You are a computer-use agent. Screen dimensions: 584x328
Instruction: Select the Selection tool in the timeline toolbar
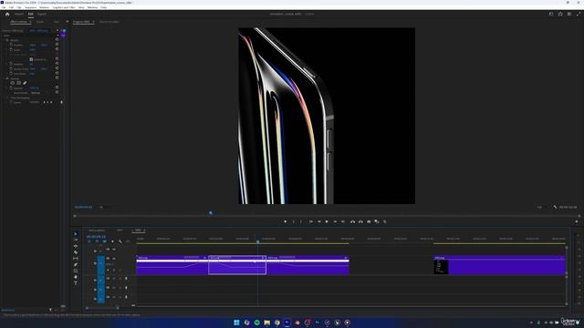[x=76, y=234]
